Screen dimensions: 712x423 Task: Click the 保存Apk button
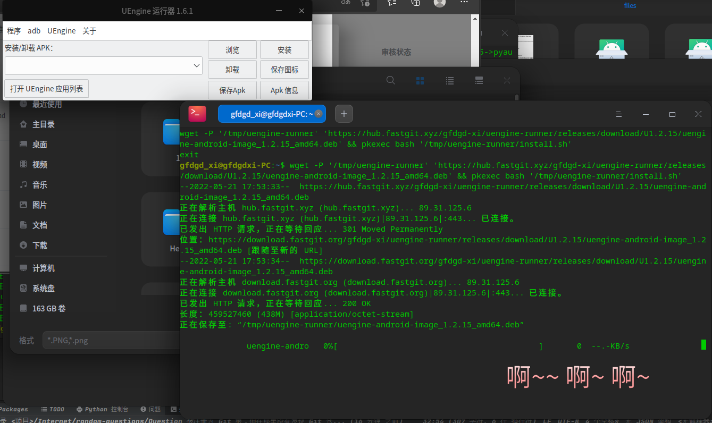coord(232,90)
